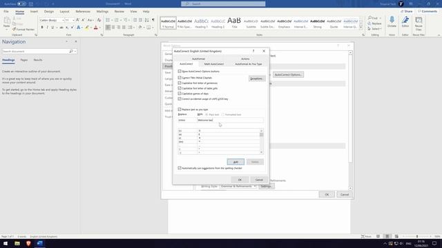Increase font size with Grow Font icon
Image resolution: width=442 pixels, height=248 pixels.
pos(77,20)
